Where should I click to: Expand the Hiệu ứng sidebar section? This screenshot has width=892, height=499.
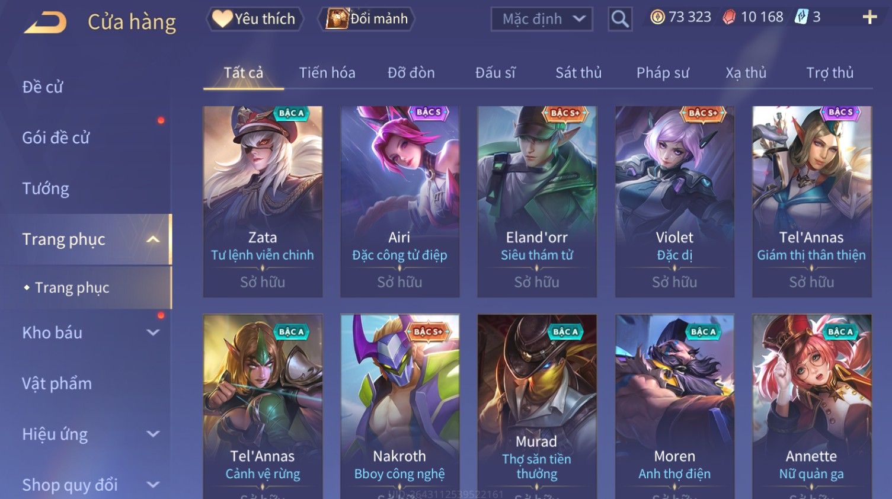click(x=153, y=434)
